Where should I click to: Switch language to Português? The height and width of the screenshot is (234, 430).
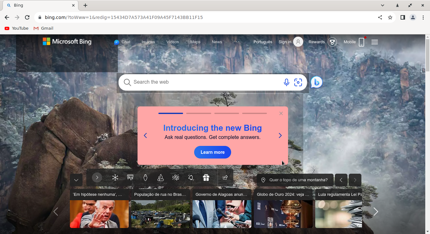[x=263, y=42]
